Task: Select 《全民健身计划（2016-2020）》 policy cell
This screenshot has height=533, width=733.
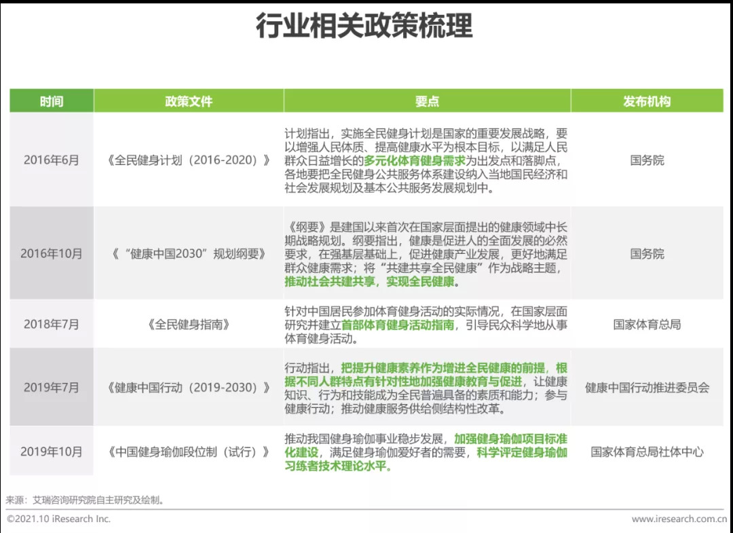Action: (x=189, y=160)
